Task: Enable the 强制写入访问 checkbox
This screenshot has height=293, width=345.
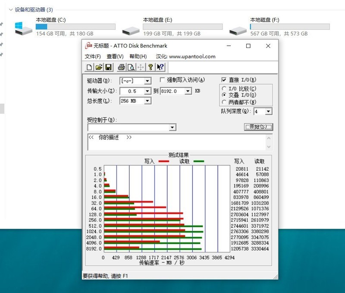Action: tap(163, 80)
